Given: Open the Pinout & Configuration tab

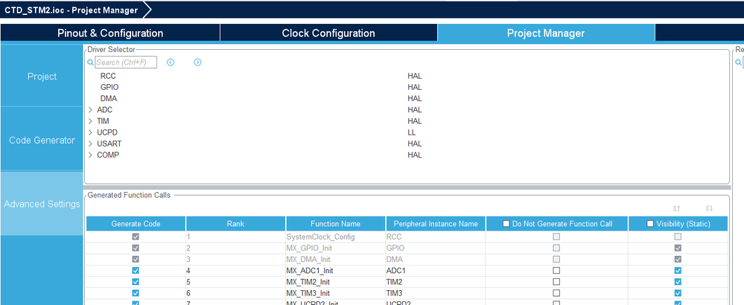Looking at the screenshot, I should point(110,33).
